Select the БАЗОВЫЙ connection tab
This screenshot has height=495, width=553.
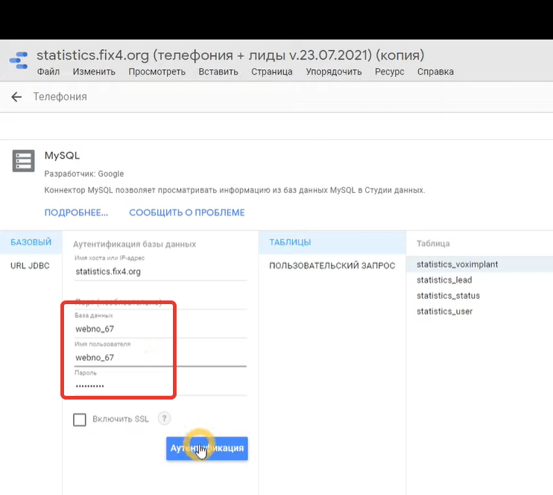(31, 242)
